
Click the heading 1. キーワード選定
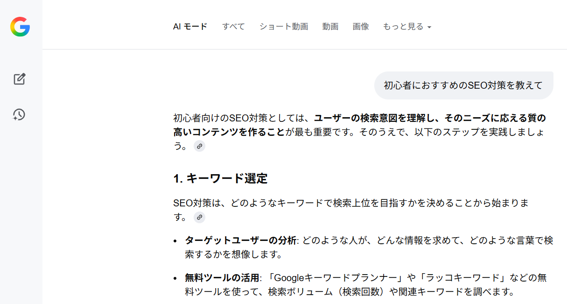[x=220, y=178]
